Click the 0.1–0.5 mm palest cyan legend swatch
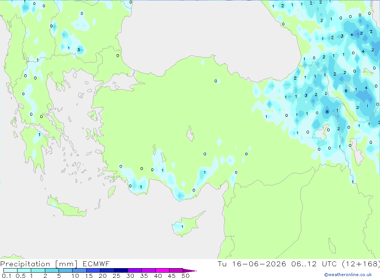The image size is (380, 278). pos(10,270)
